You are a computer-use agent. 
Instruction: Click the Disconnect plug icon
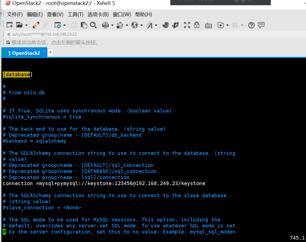pos(46,25)
